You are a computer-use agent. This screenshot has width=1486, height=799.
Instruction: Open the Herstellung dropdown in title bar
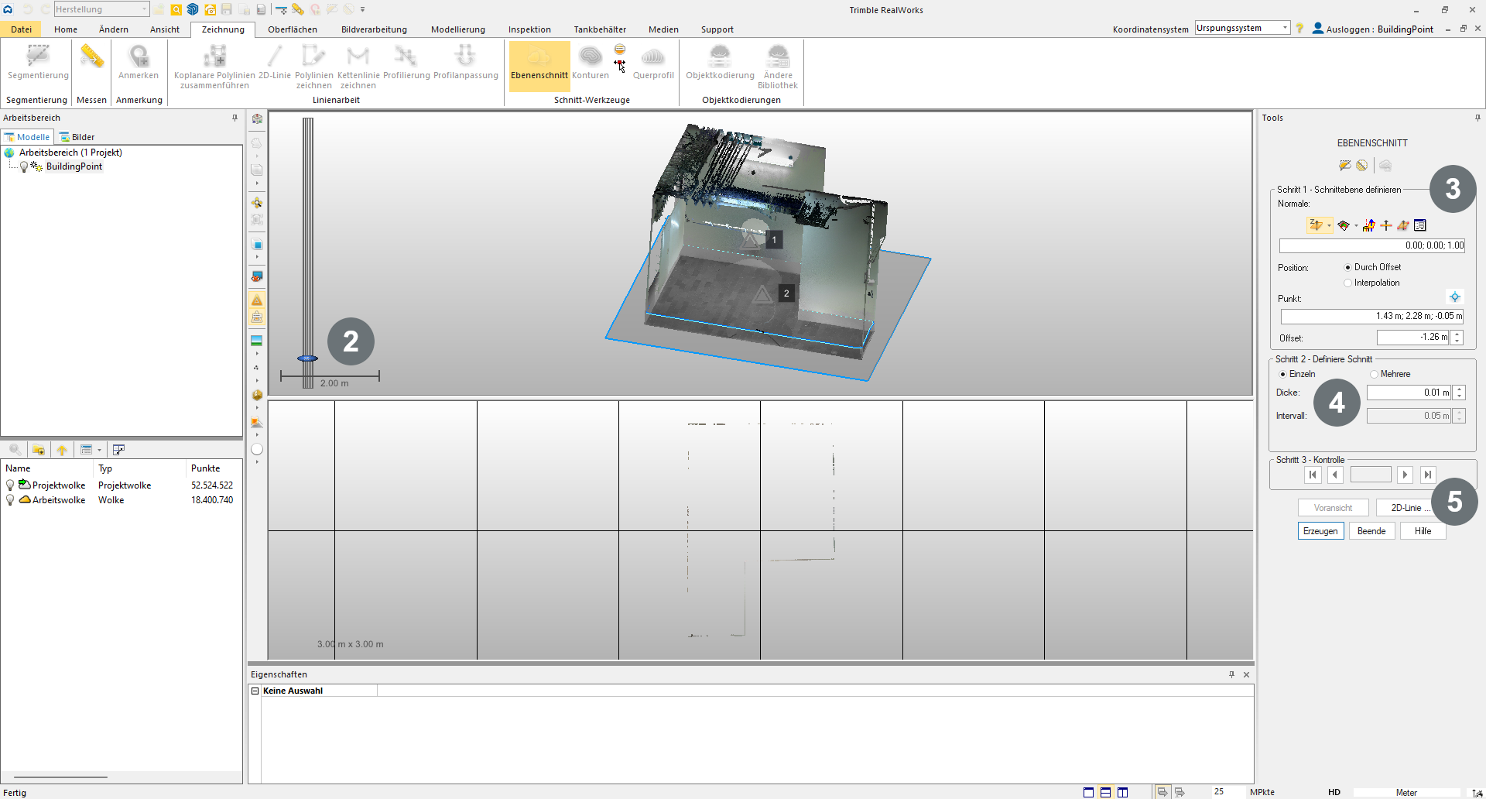click(144, 9)
